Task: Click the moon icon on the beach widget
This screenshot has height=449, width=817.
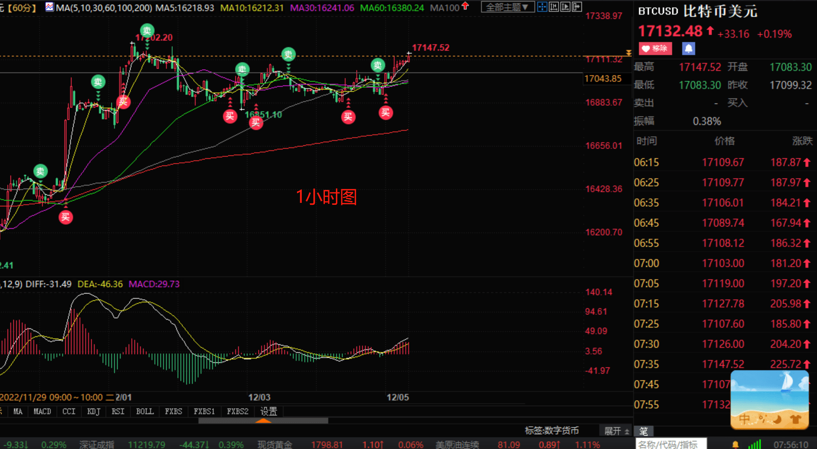Action: pyautogui.click(x=778, y=419)
